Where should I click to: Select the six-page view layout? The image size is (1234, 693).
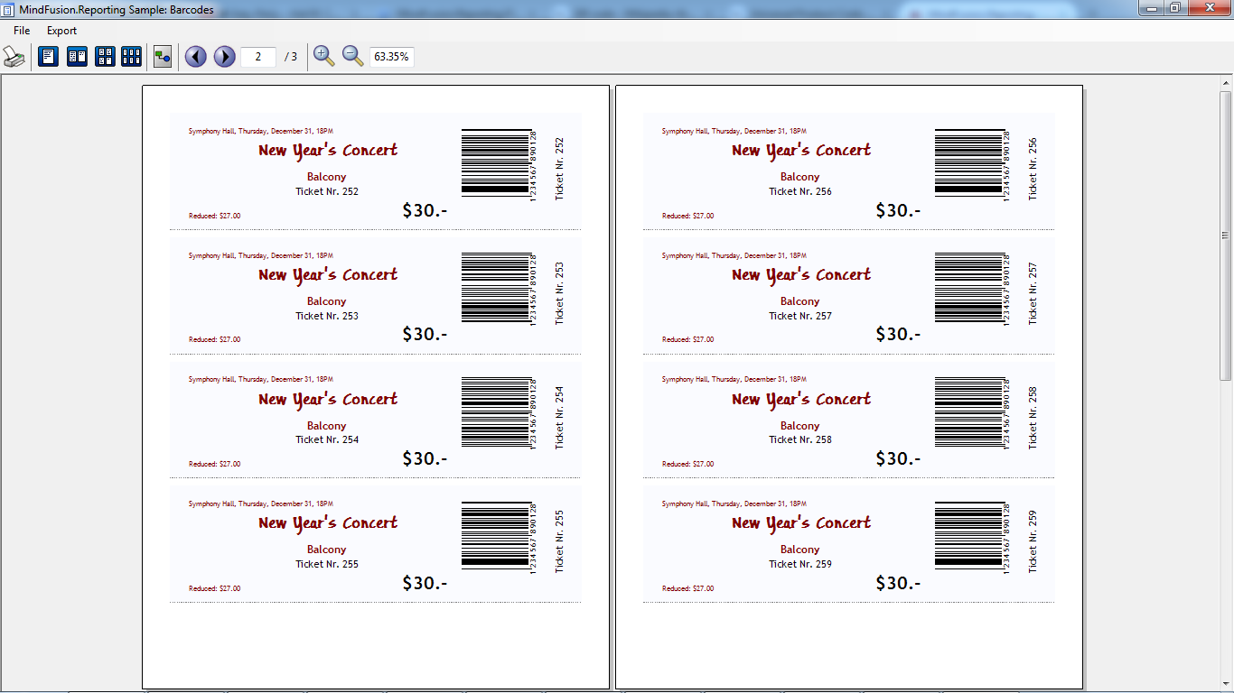[x=132, y=57]
